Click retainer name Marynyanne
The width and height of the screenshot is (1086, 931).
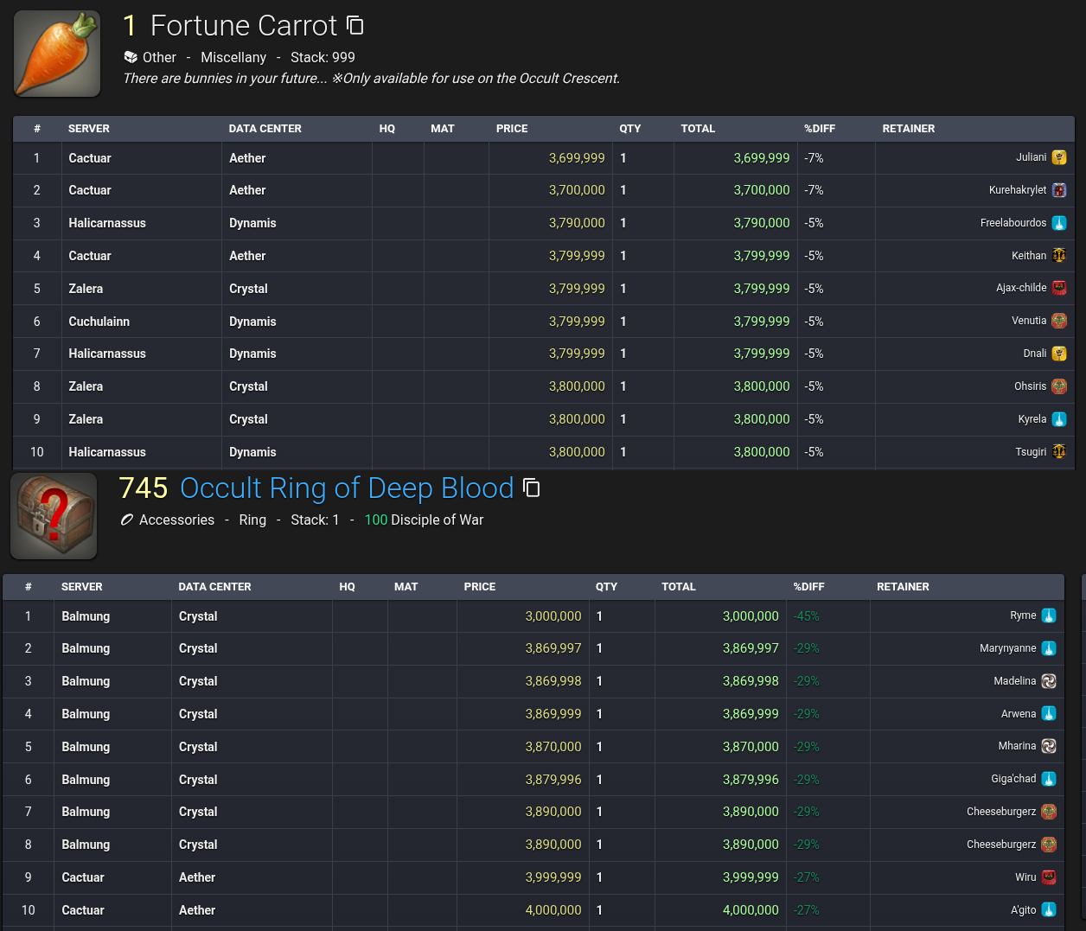tap(1007, 648)
